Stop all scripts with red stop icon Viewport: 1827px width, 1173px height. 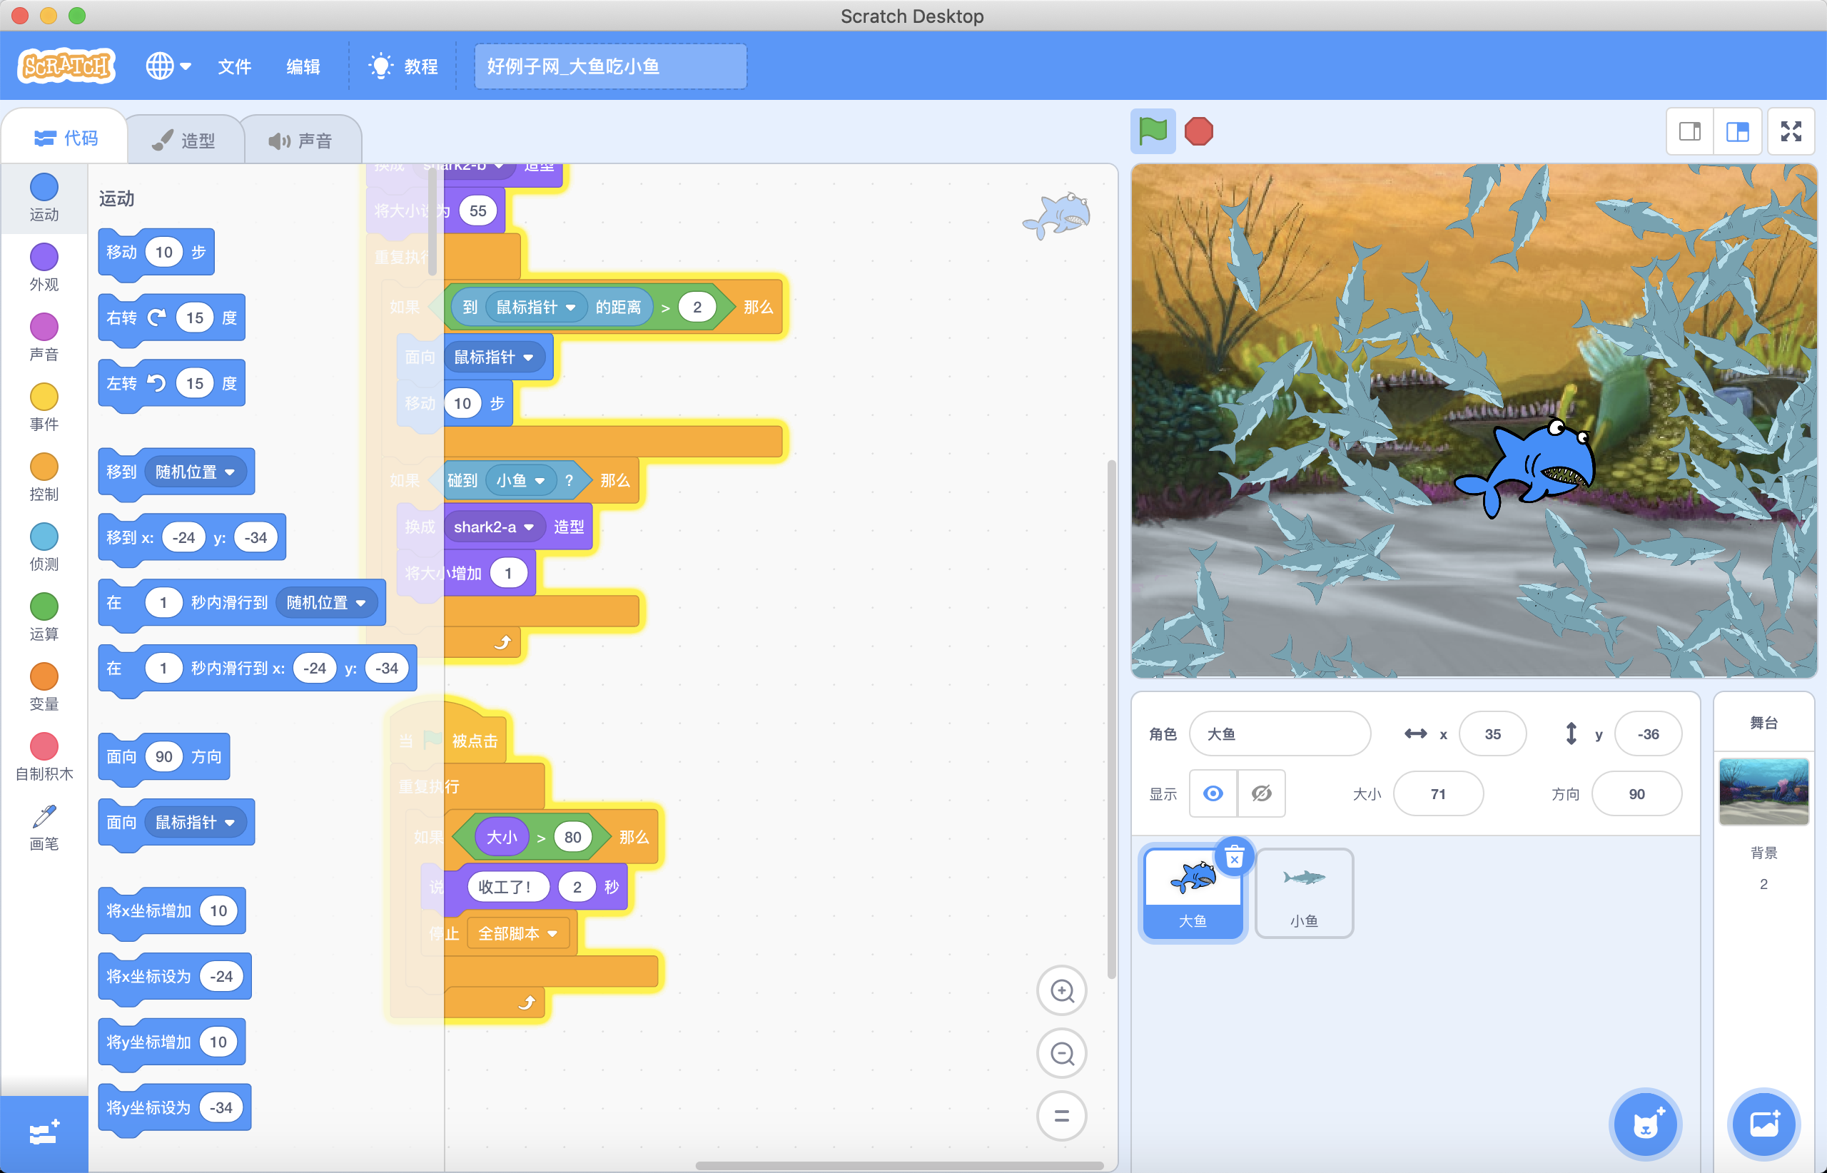[x=1198, y=132]
